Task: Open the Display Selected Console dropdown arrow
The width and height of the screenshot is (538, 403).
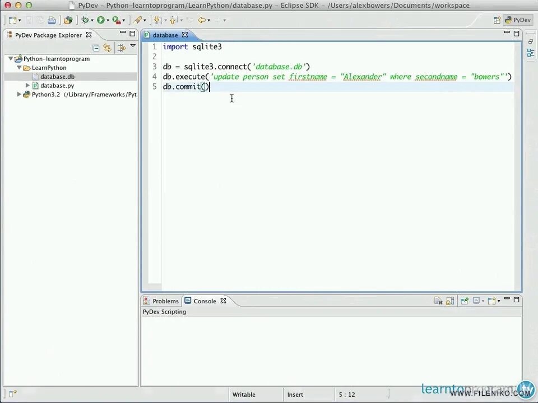Action: pyautogui.click(x=483, y=301)
